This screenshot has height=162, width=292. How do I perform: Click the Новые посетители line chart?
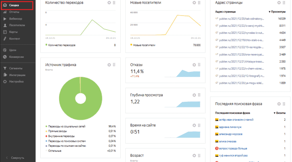tap(166, 25)
